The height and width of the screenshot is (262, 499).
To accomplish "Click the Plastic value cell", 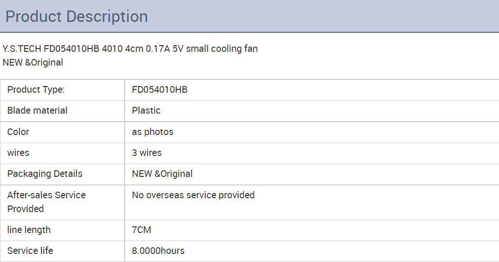I will (312, 111).
